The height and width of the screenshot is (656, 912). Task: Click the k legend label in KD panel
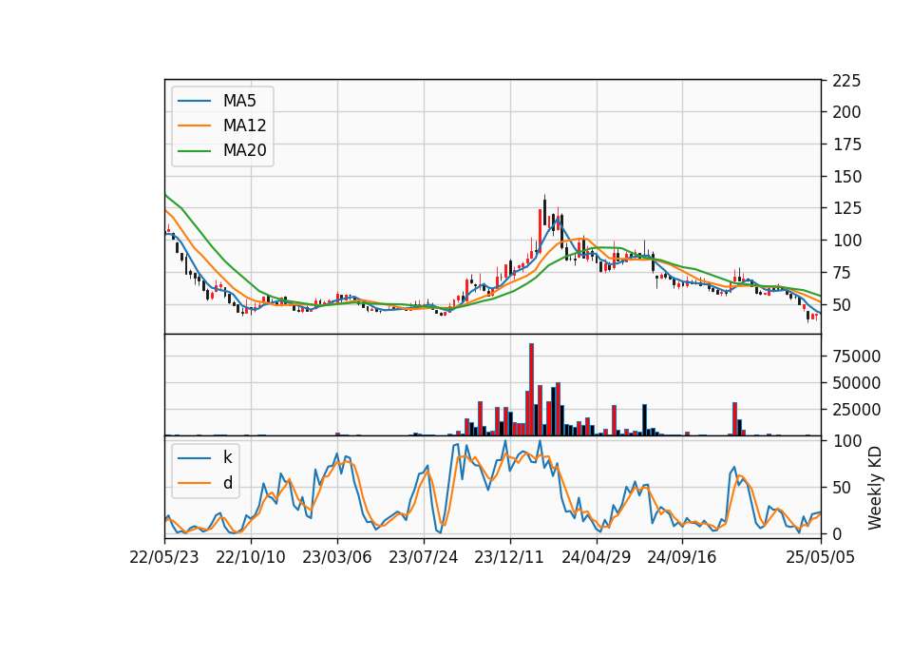tap(227, 457)
